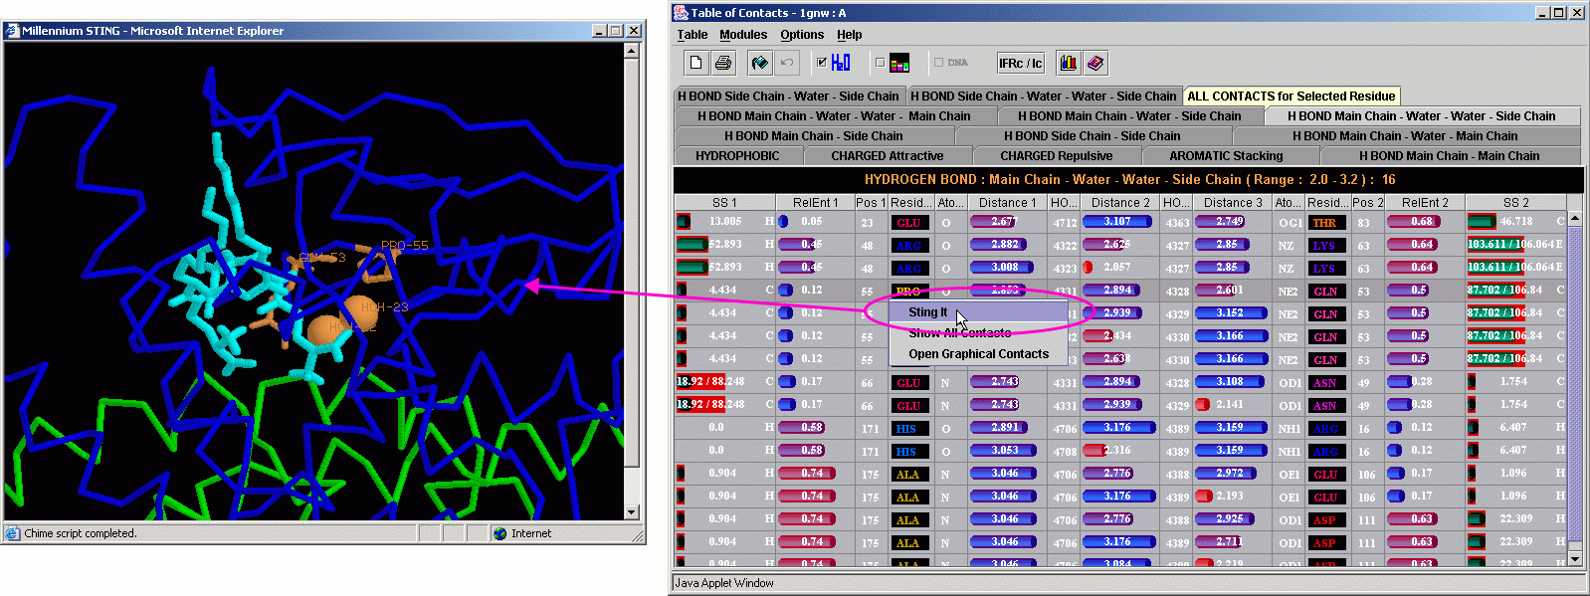Open H BOND Main Chain - Side Chain tab
Viewport: 1590px width, 596px height.
(x=814, y=135)
